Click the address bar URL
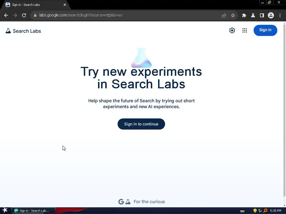This screenshot has width=286, height=214. tap(81, 15)
